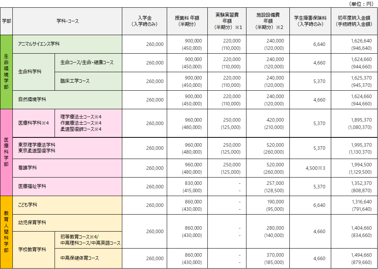Click the (単位:円) unit label
This screenshot has height=269, width=378.
(x=362, y=3)
